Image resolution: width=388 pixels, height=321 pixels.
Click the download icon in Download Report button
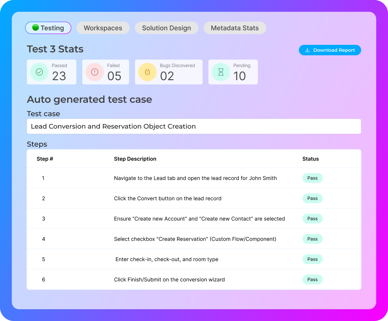(x=307, y=50)
